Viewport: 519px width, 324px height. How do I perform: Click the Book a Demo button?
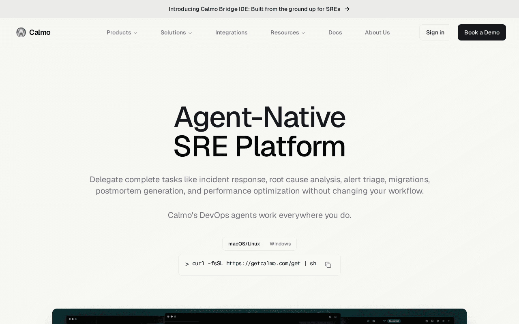482,32
